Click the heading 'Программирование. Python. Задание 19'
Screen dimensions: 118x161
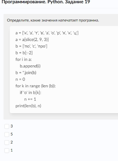click(46, 2)
